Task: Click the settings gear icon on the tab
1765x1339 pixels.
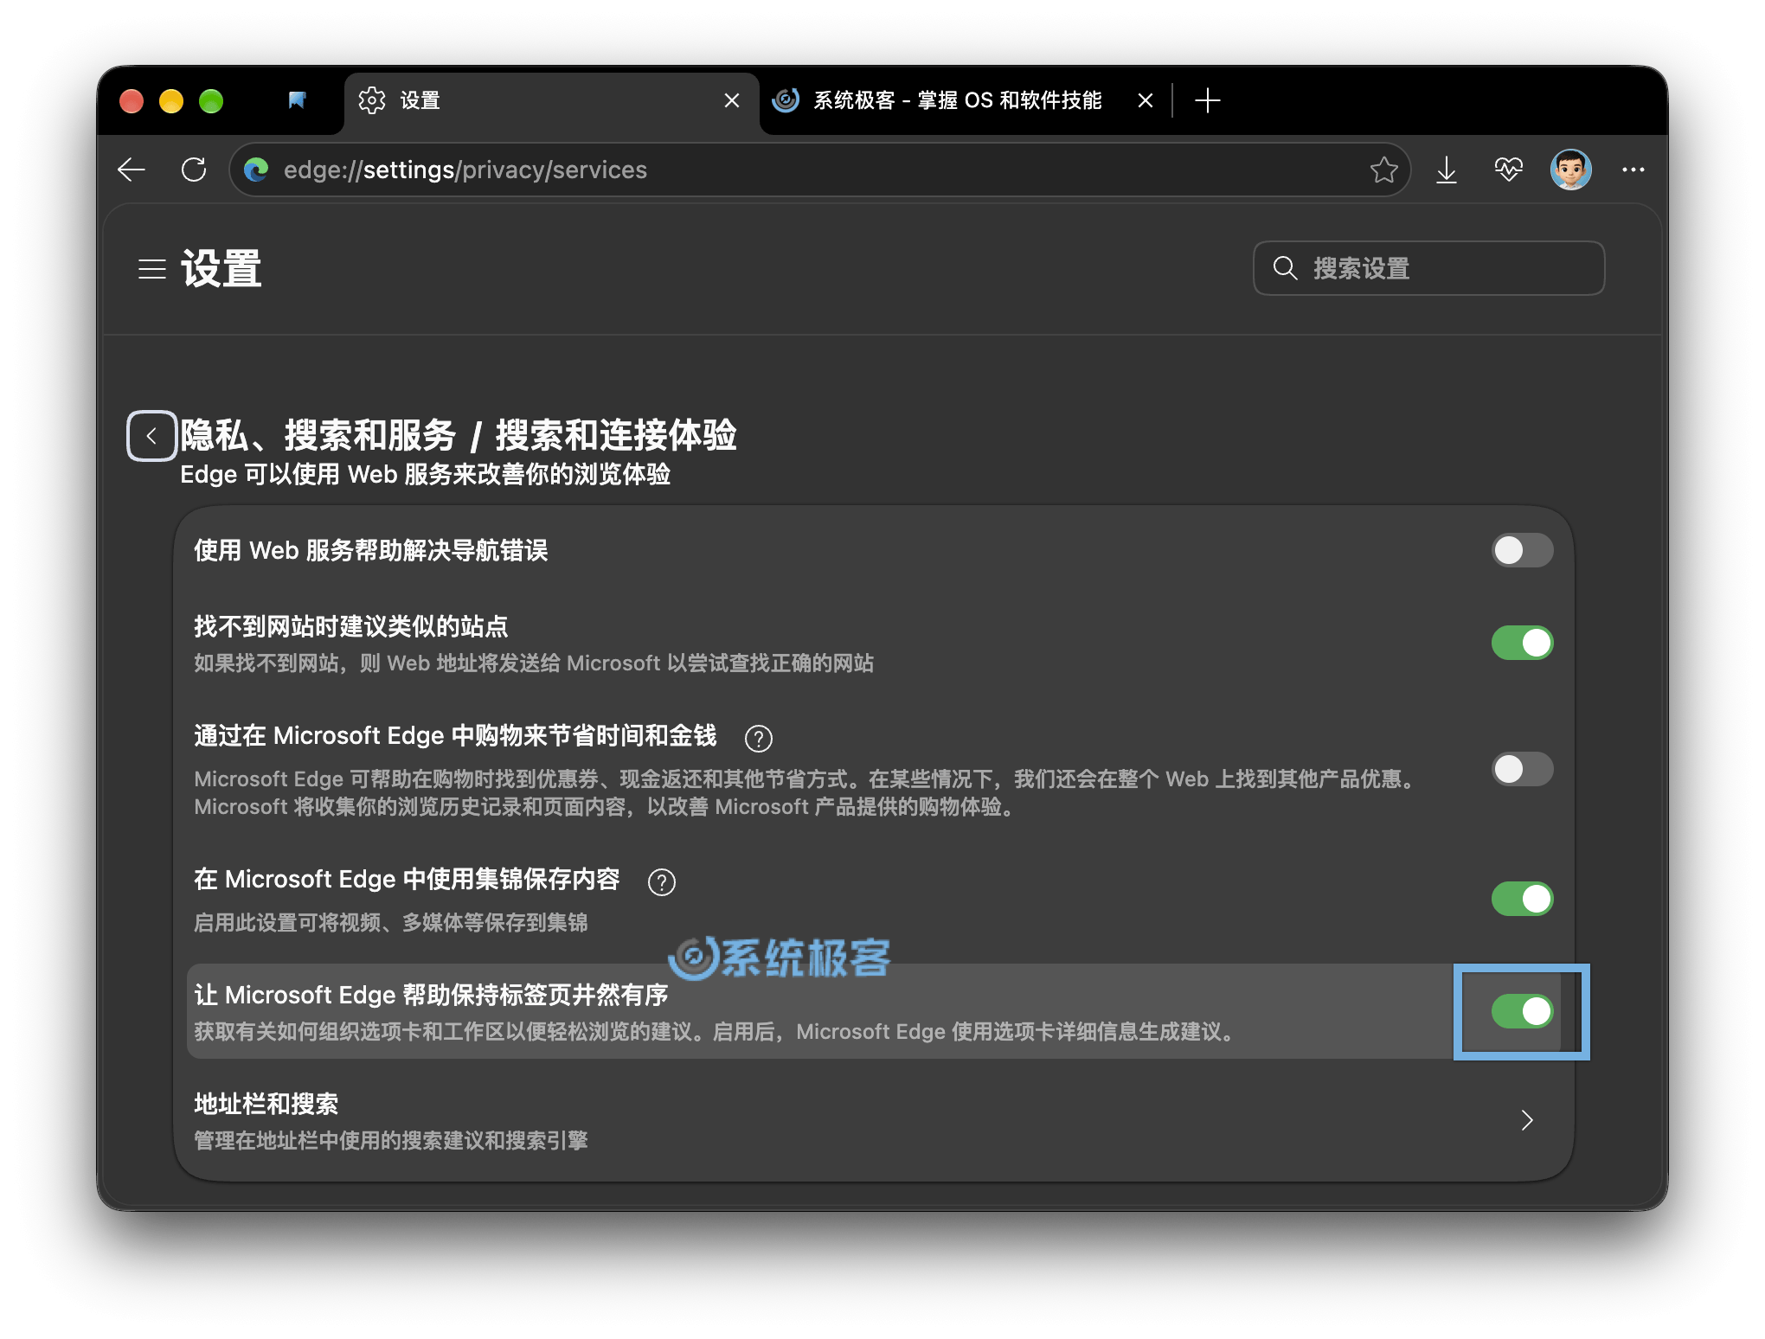Action: [372, 100]
